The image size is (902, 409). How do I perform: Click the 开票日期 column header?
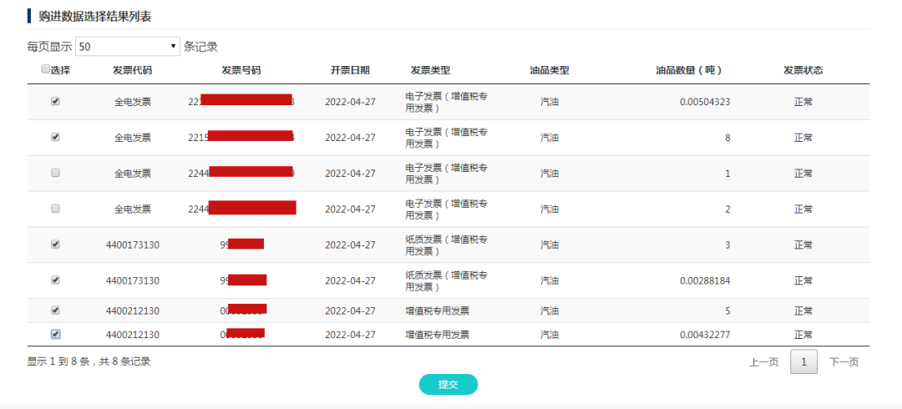click(x=350, y=71)
